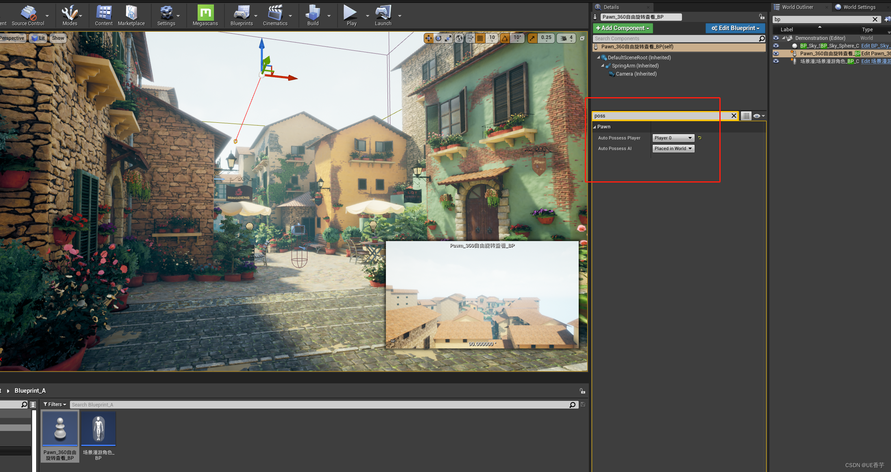891x472 pixels.
Task: Click the Add Component button
Action: 623,28
